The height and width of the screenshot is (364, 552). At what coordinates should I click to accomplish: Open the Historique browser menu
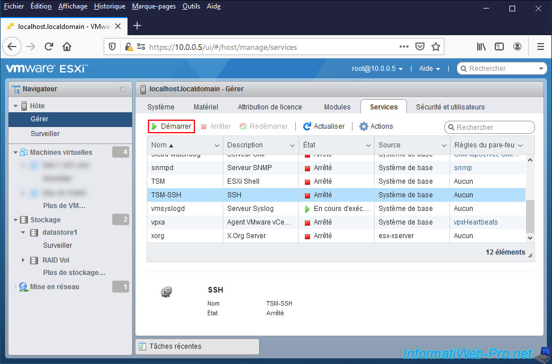pos(109,6)
